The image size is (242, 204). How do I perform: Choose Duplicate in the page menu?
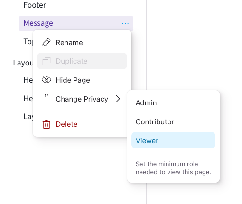(82, 61)
